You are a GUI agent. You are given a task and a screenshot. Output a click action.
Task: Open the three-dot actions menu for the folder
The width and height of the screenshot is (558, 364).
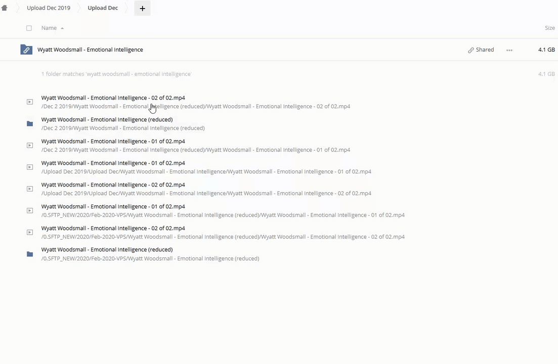pos(509,50)
